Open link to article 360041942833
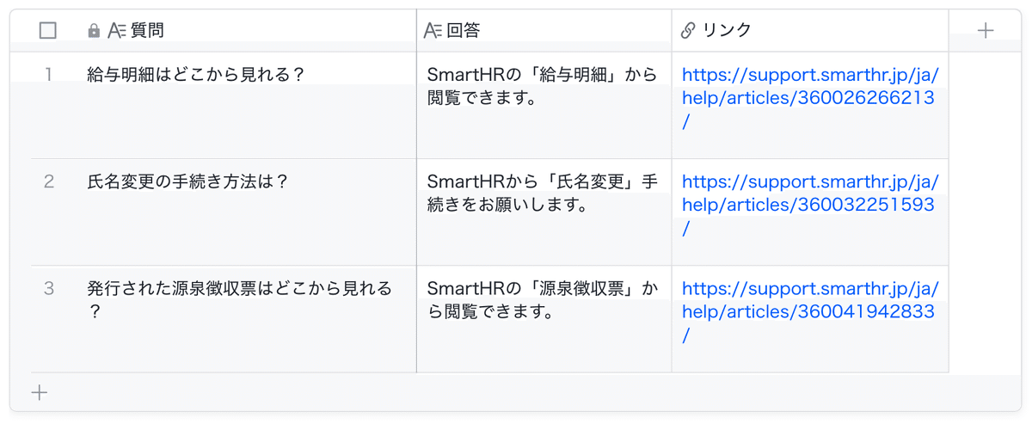Image resolution: width=1032 pixels, height=424 pixels. [x=810, y=312]
